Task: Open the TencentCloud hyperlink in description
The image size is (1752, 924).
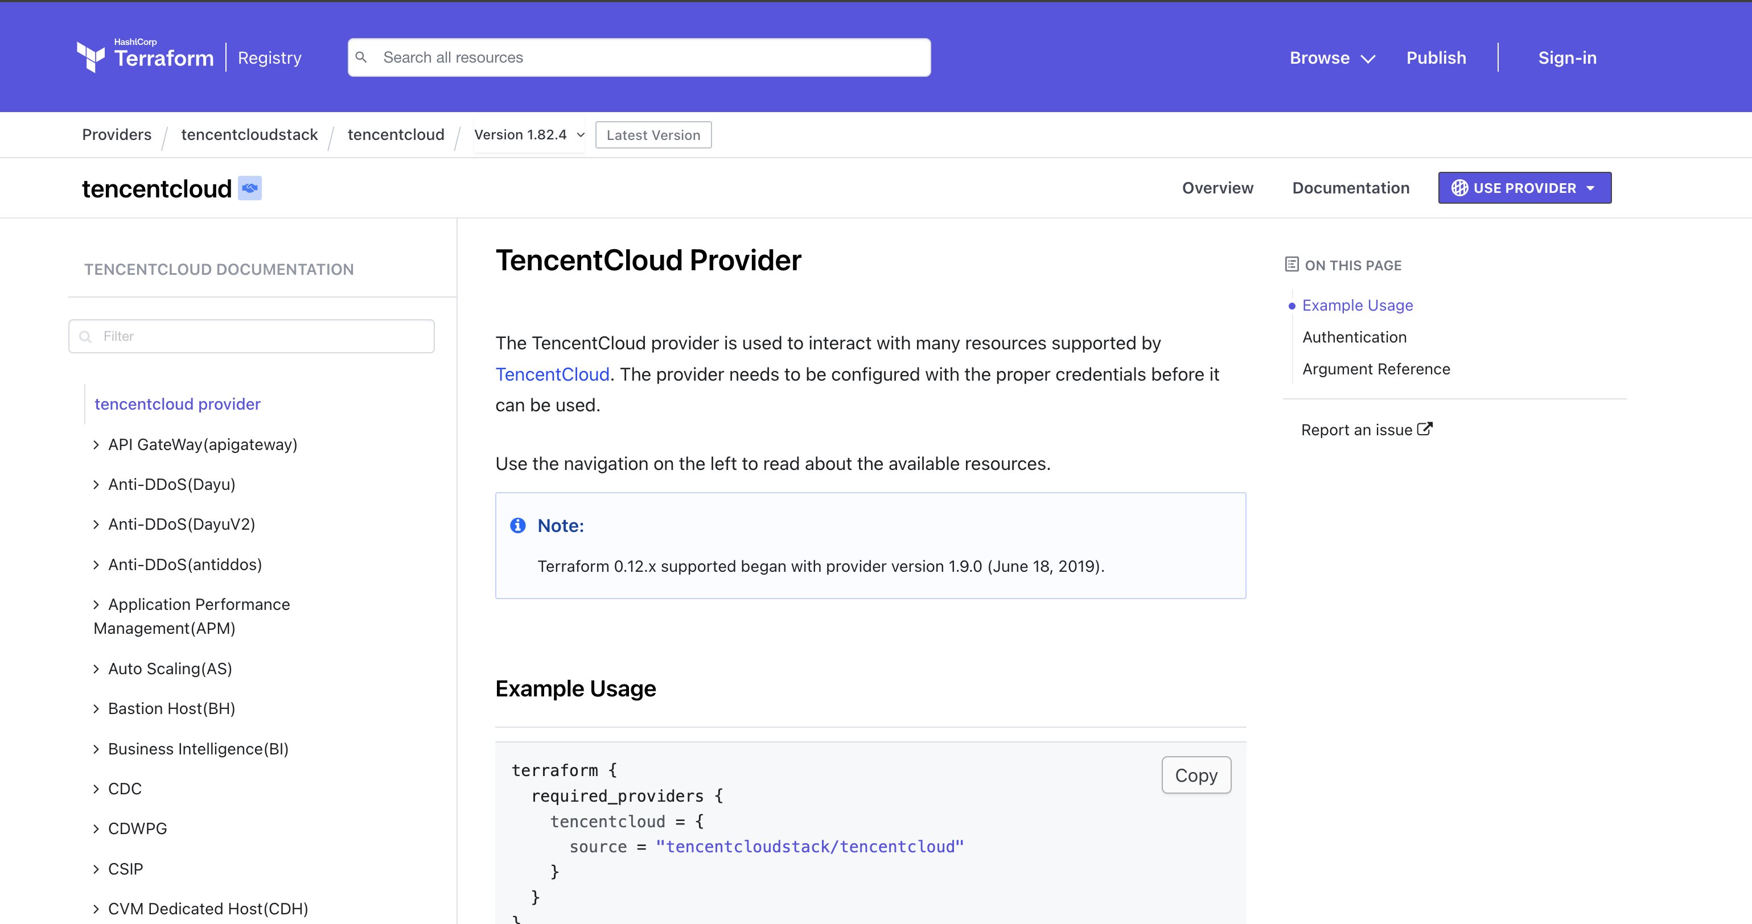Action: coord(552,374)
